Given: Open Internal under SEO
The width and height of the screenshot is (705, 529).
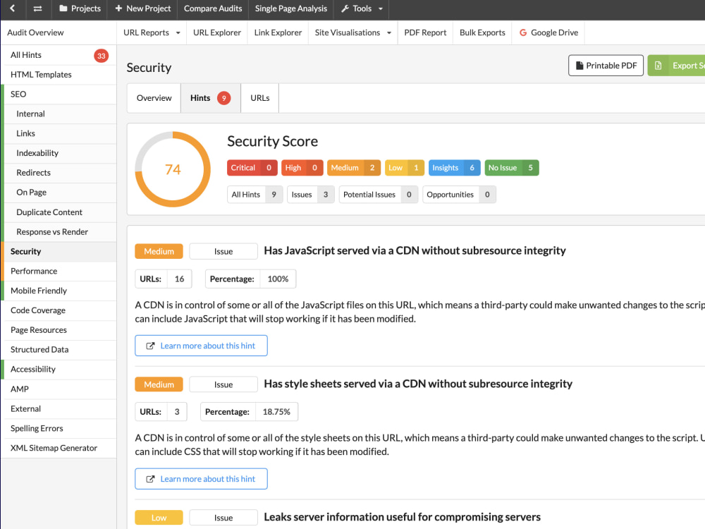Looking at the screenshot, I should coord(60,114).
